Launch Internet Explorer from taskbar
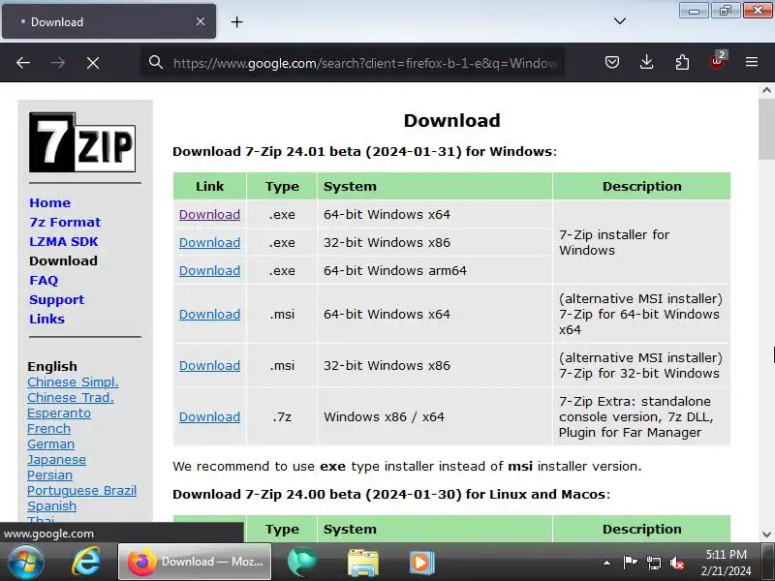This screenshot has width=775, height=581. tap(86, 562)
